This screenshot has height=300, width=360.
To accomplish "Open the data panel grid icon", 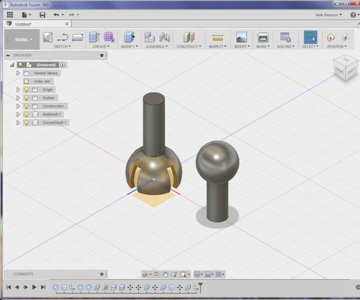I will pyautogui.click(x=10, y=15).
